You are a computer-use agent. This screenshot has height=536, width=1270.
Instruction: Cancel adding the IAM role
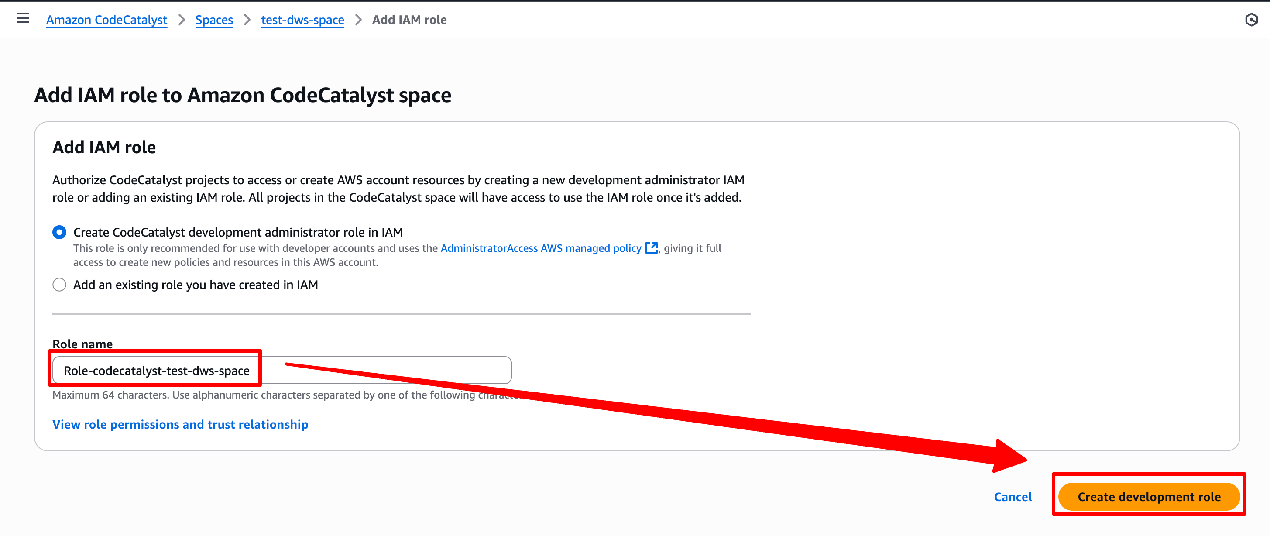(1013, 497)
